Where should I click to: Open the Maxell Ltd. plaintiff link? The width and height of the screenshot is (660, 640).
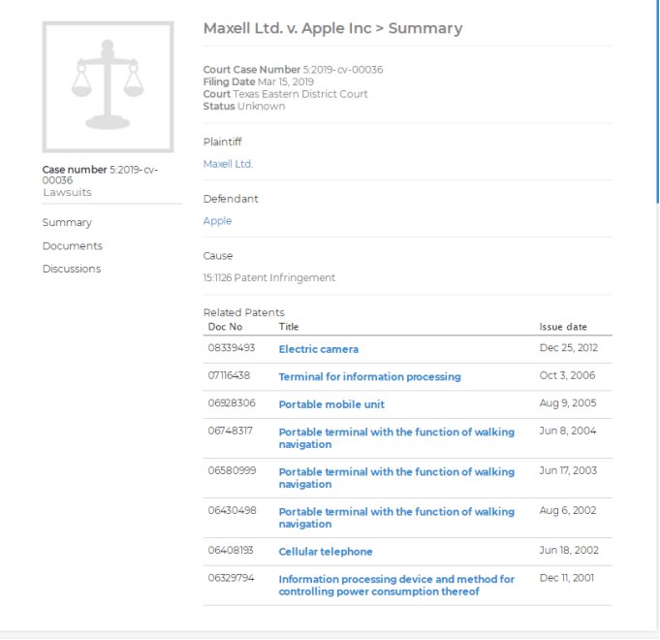click(x=228, y=165)
